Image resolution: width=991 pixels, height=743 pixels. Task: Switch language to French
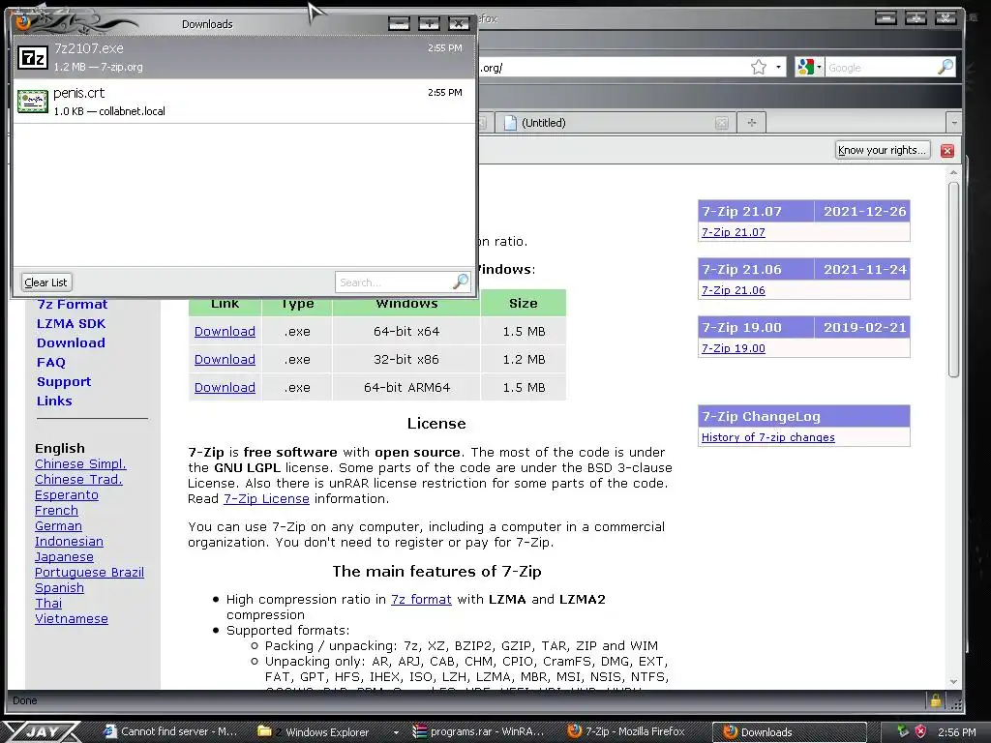[x=56, y=511]
